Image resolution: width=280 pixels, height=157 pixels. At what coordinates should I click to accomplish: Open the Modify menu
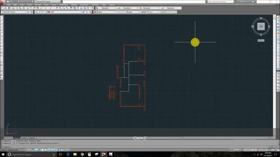tap(74, 5)
